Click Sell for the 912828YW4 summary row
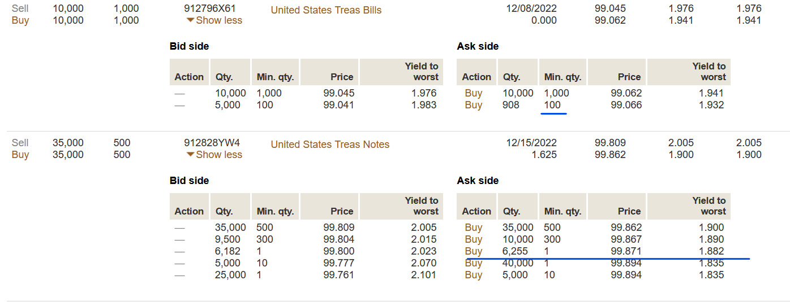This screenshot has height=302, width=790. click(20, 143)
